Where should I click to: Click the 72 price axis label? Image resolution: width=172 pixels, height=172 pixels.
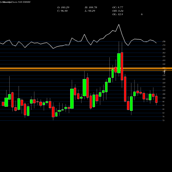pyautogui.click(x=163, y=120)
